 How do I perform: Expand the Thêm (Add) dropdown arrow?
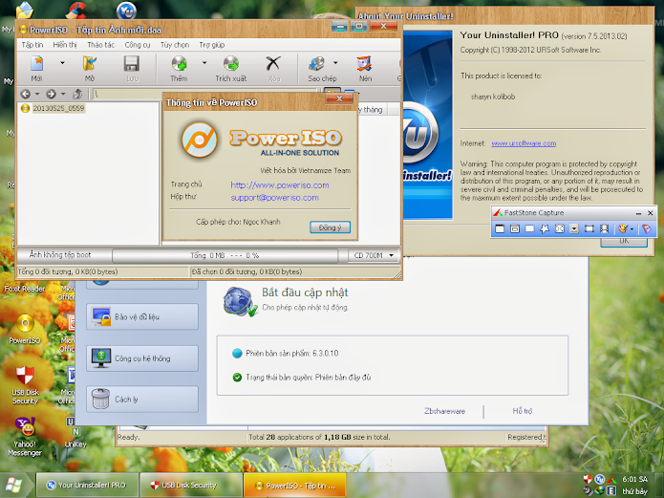[204, 63]
